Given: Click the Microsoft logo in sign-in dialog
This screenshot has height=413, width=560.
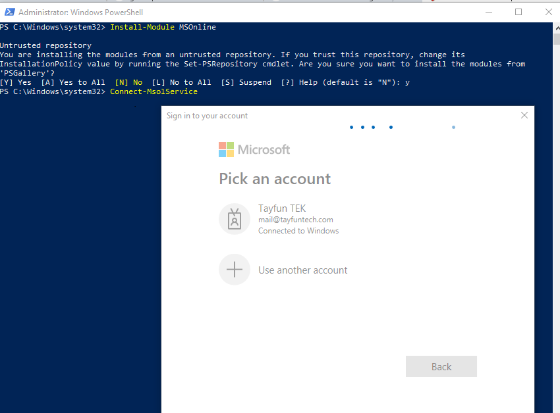Looking at the screenshot, I should 226,149.
